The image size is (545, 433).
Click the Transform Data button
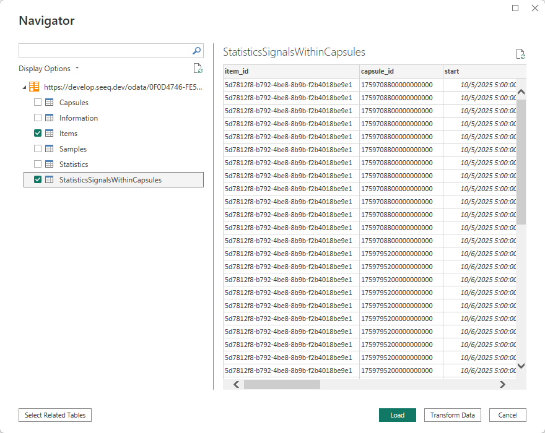(x=452, y=415)
